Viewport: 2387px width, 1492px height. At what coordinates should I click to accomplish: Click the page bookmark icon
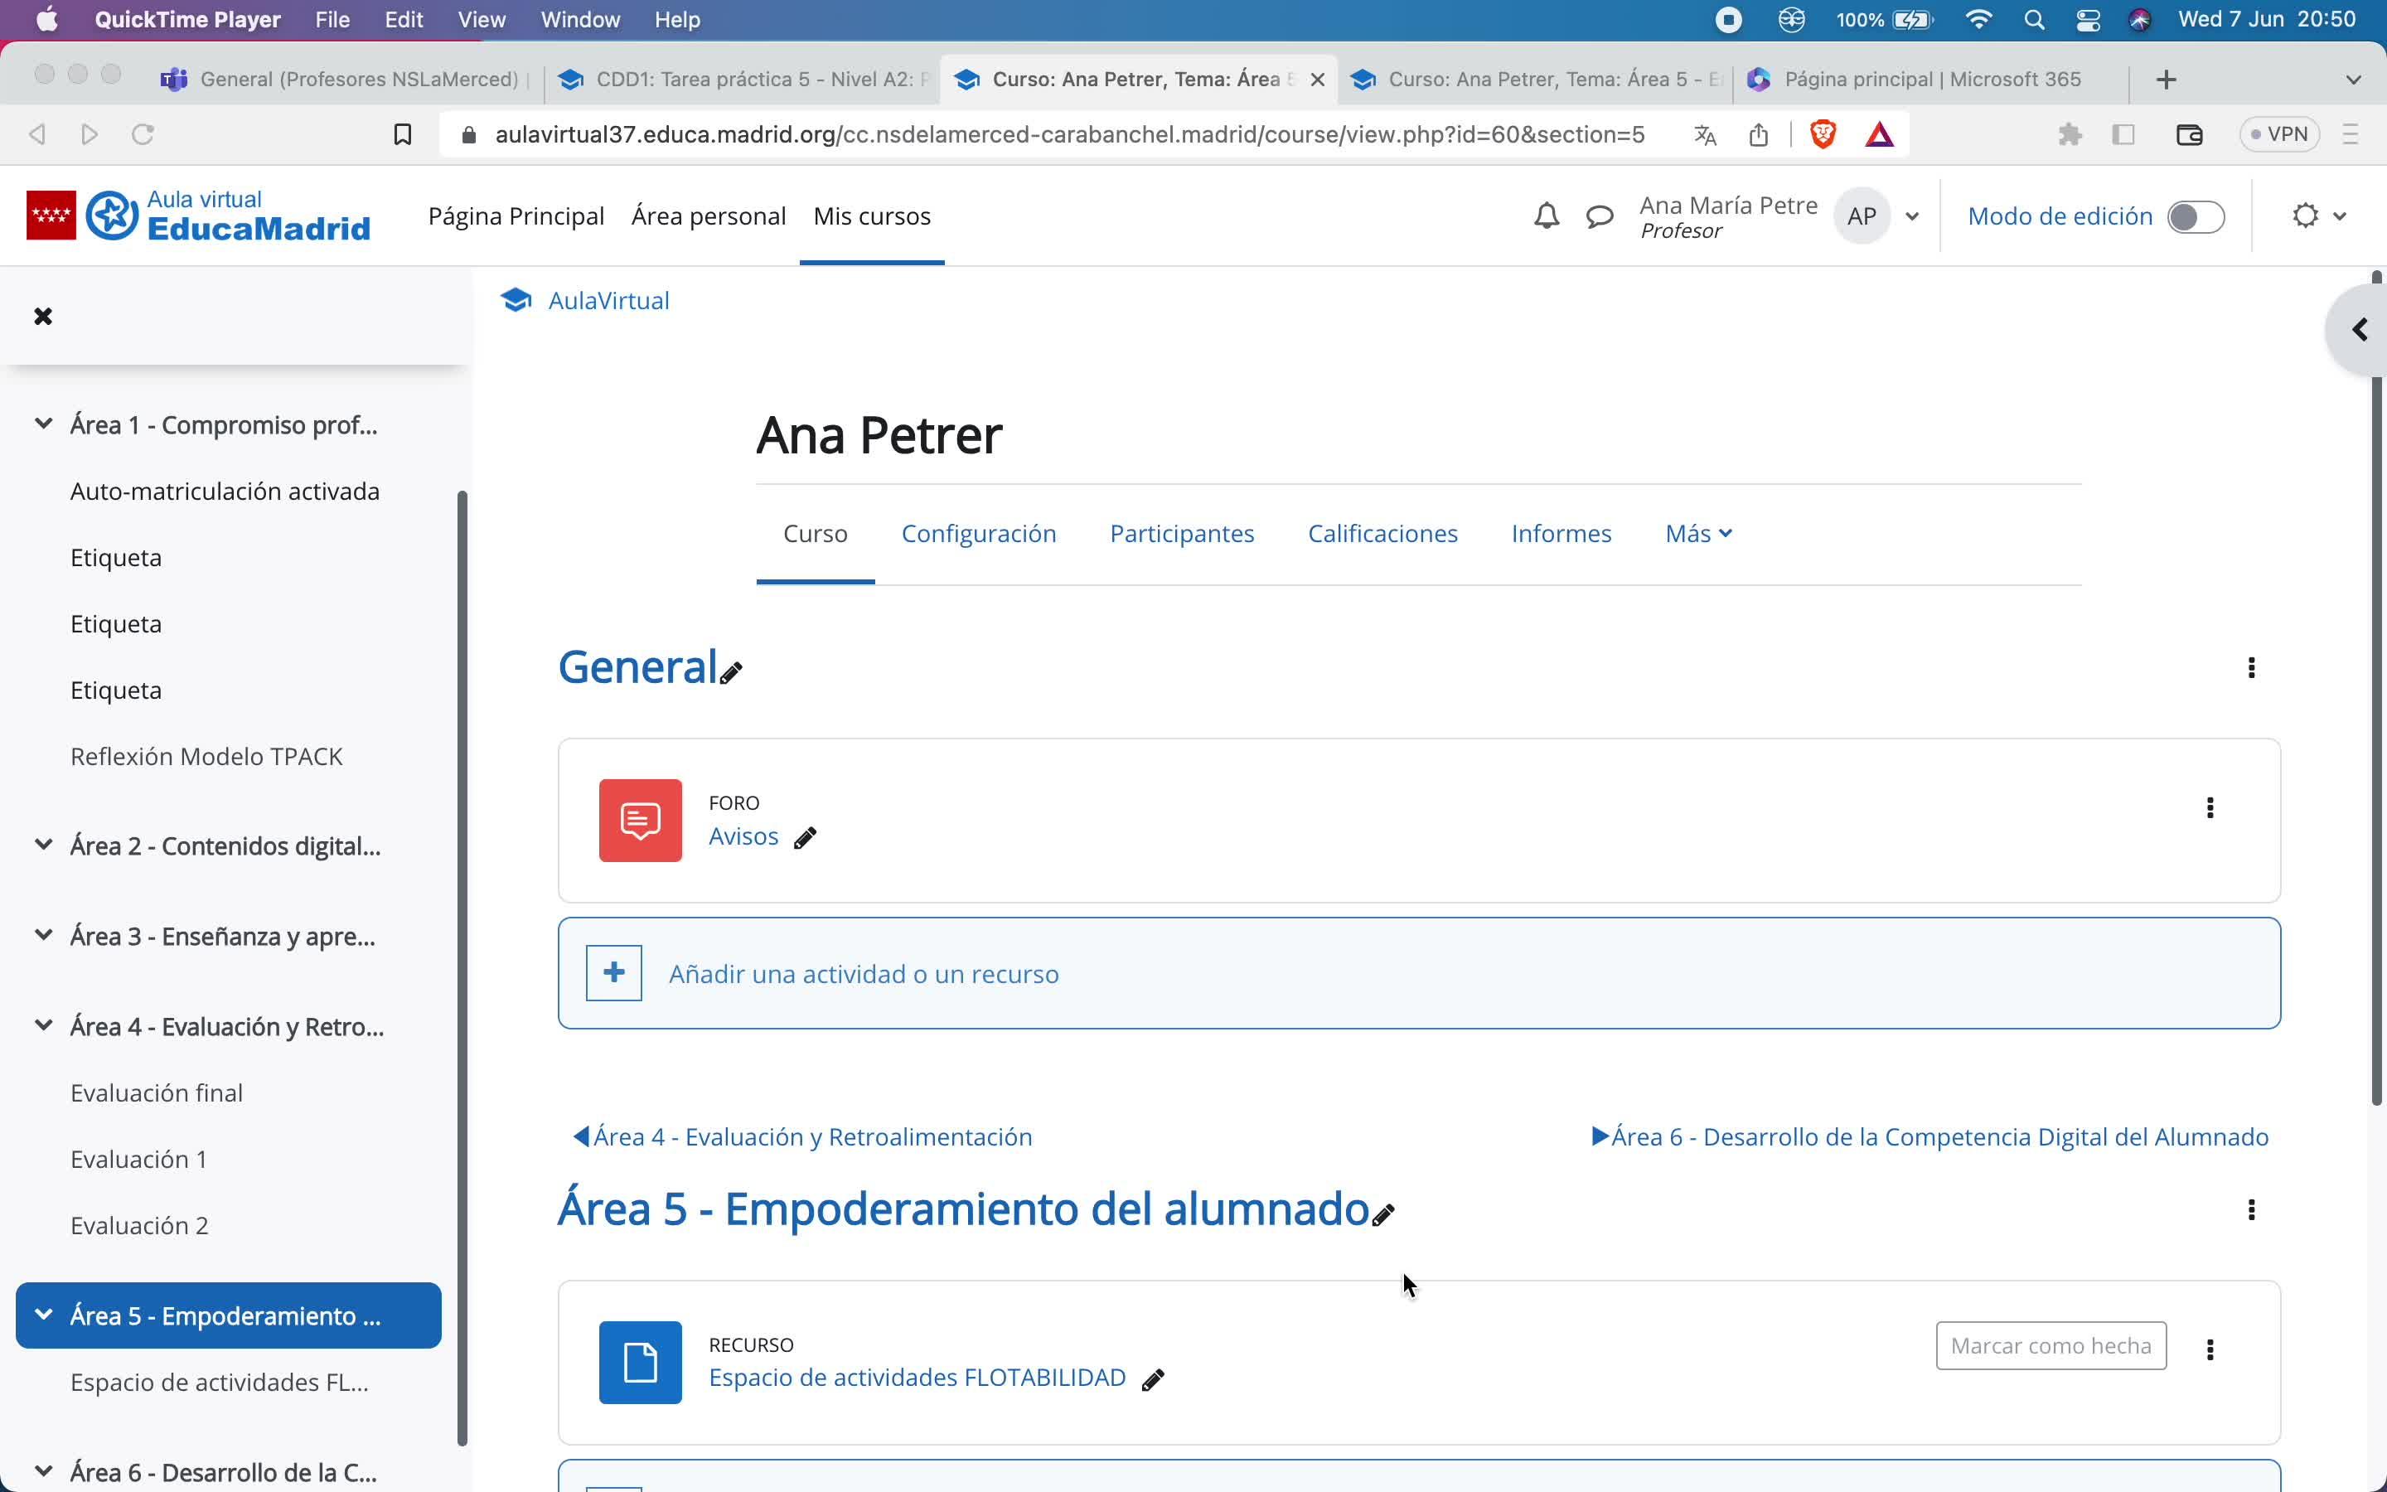[403, 134]
